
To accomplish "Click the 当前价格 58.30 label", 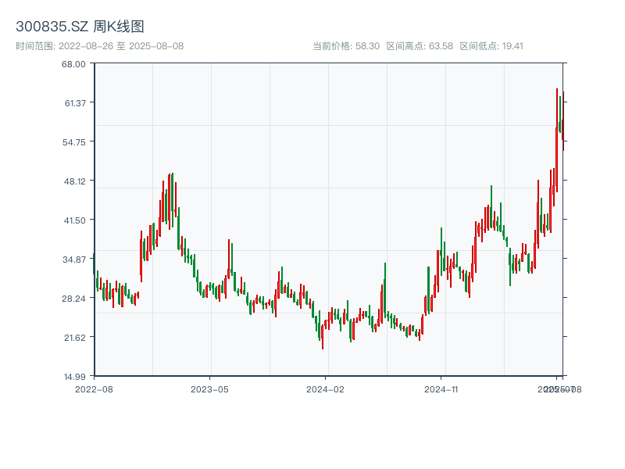I will [x=346, y=46].
